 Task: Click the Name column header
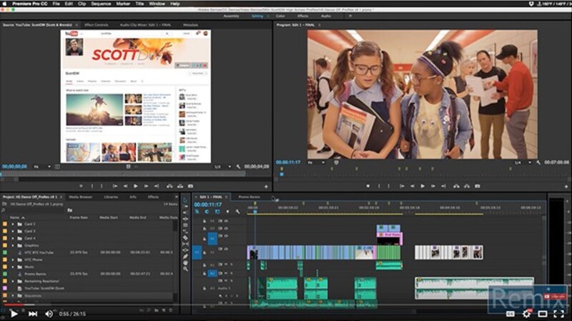[15, 218]
